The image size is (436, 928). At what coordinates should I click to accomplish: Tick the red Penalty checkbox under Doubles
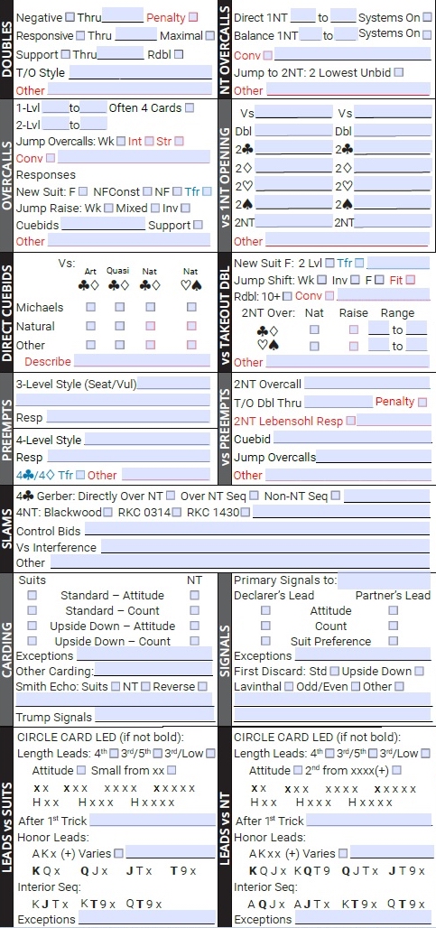tap(193, 17)
